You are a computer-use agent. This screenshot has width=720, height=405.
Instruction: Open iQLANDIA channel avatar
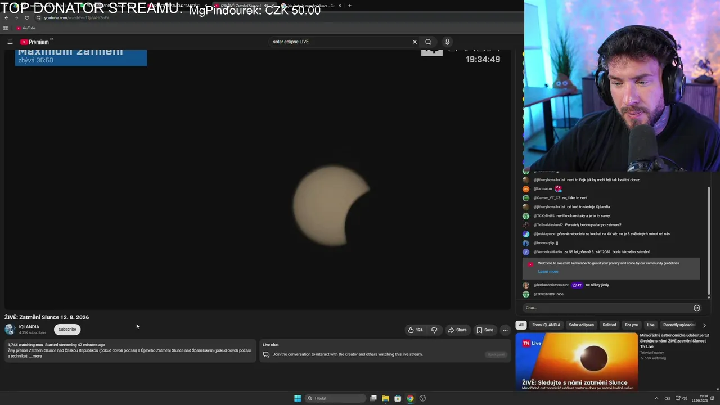coord(10,330)
